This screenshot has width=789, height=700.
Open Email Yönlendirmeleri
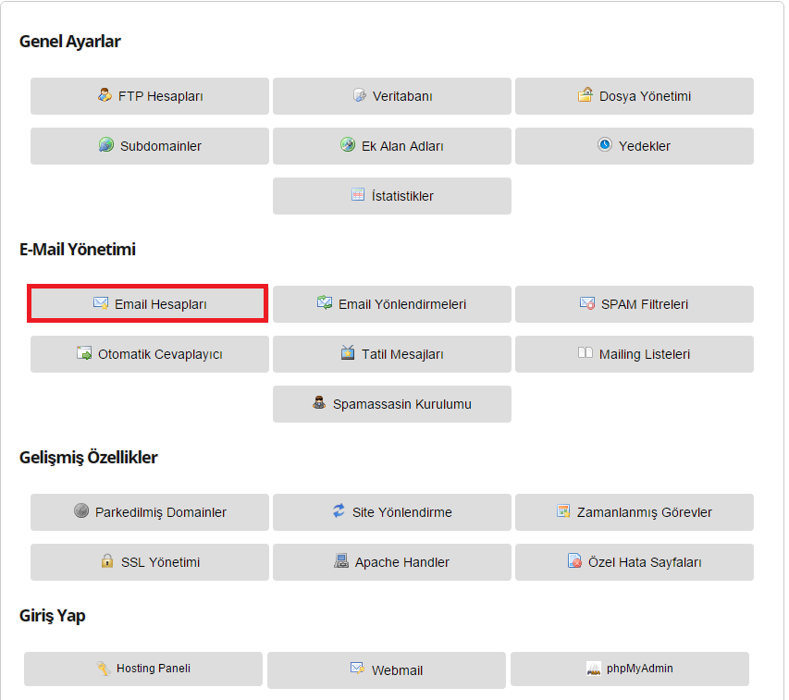point(392,303)
